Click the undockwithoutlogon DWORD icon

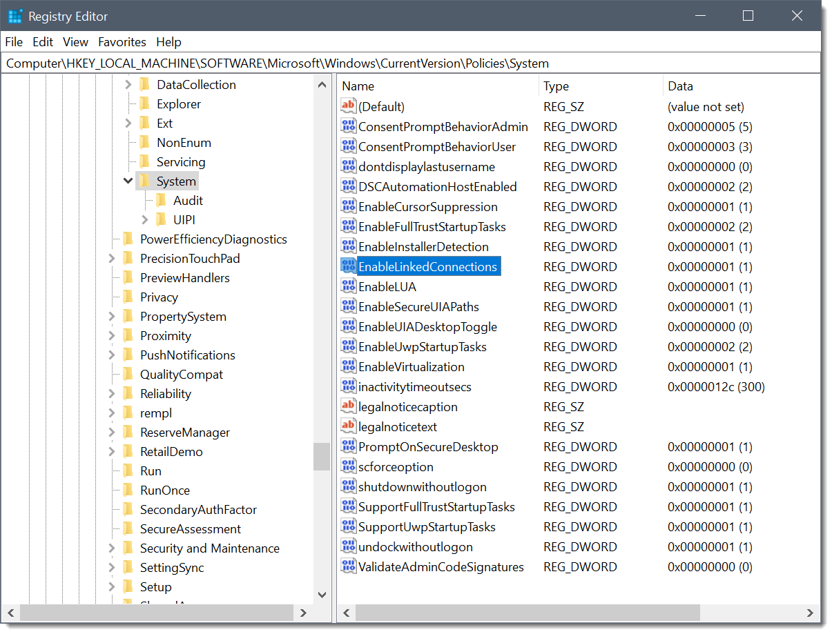click(348, 546)
